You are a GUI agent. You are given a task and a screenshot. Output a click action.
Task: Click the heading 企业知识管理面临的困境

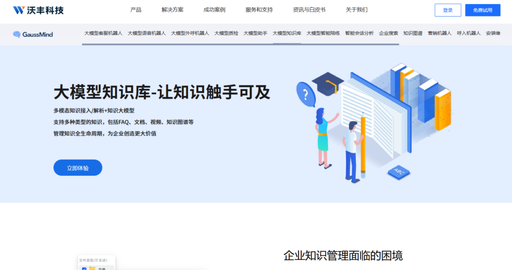(343, 256)
